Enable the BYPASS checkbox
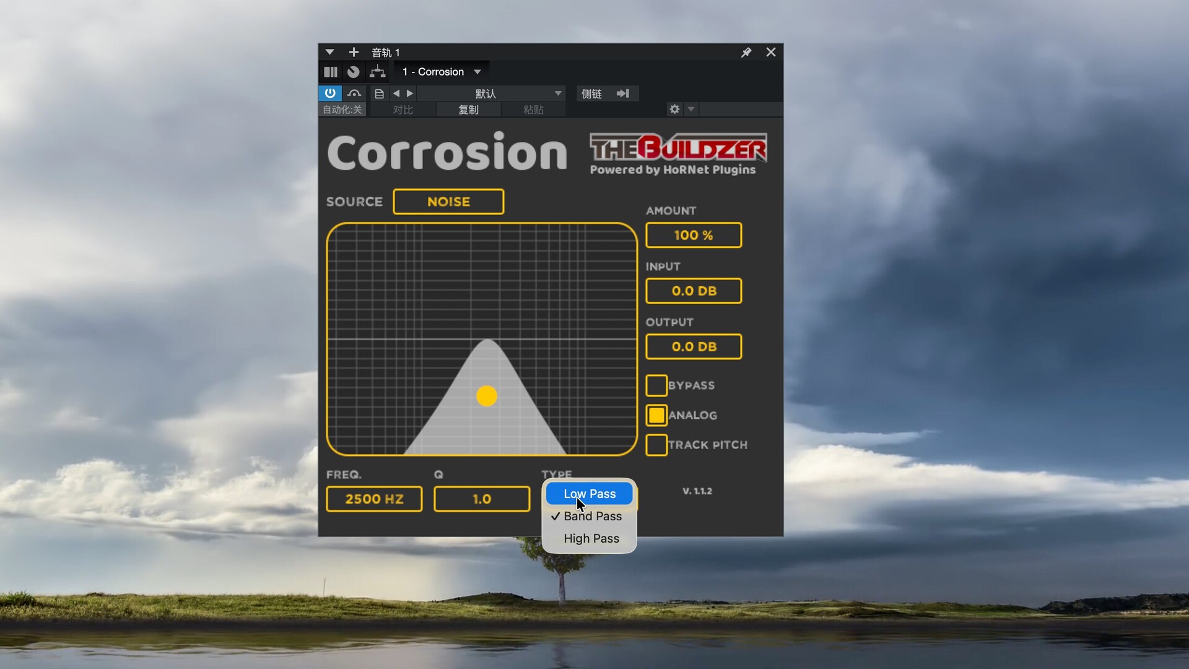1189x669 pixels. (656, 385)
